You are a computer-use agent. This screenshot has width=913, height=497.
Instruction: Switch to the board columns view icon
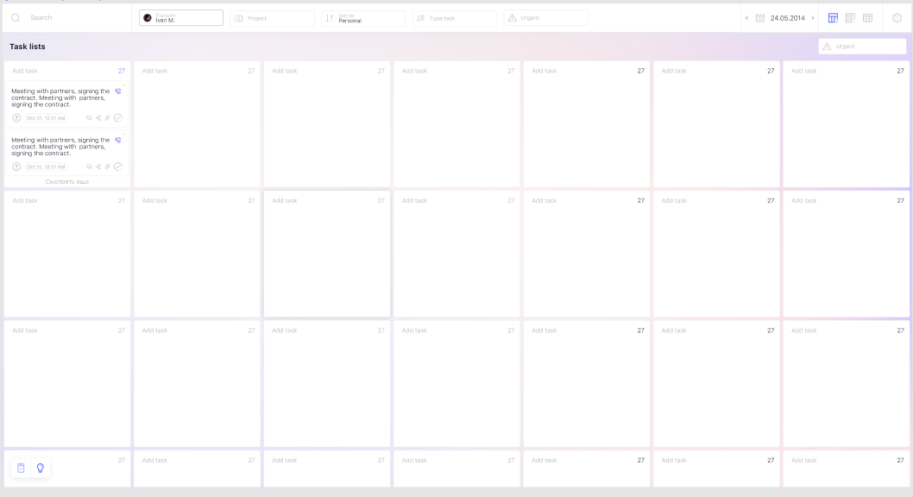pos(834,18)
